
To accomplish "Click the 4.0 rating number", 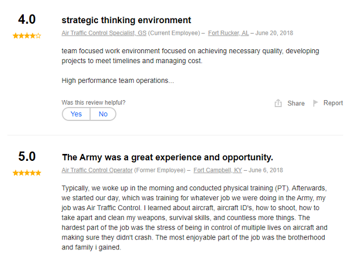I will click(x=27, y=20).
